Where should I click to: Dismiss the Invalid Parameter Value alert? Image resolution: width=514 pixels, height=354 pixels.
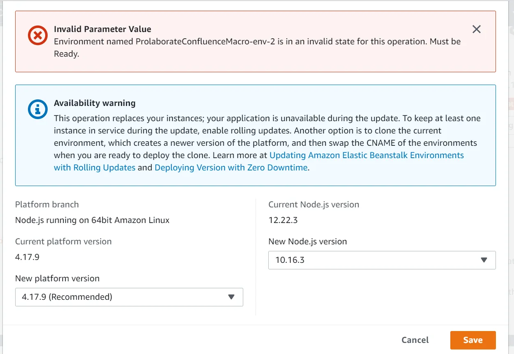click(x=476, y=29)
